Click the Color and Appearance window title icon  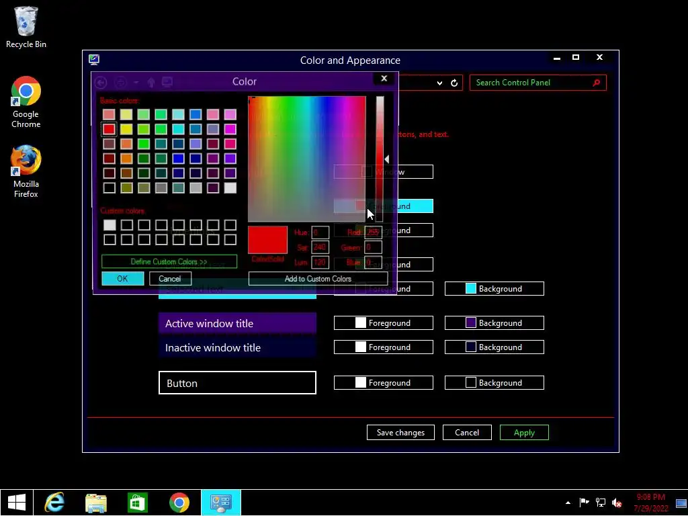94,59
